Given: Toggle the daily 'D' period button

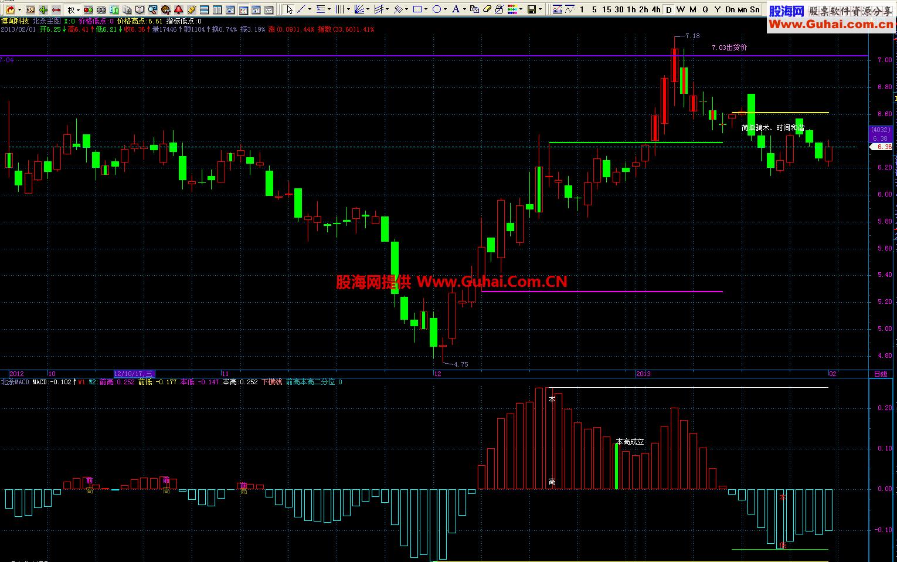Looking at the screenshot, I should (x=668, y=9).
